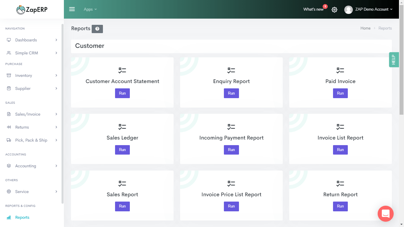Expand the Returns chevron
This screenshot has width=404, height=227.
coord(56,127)
